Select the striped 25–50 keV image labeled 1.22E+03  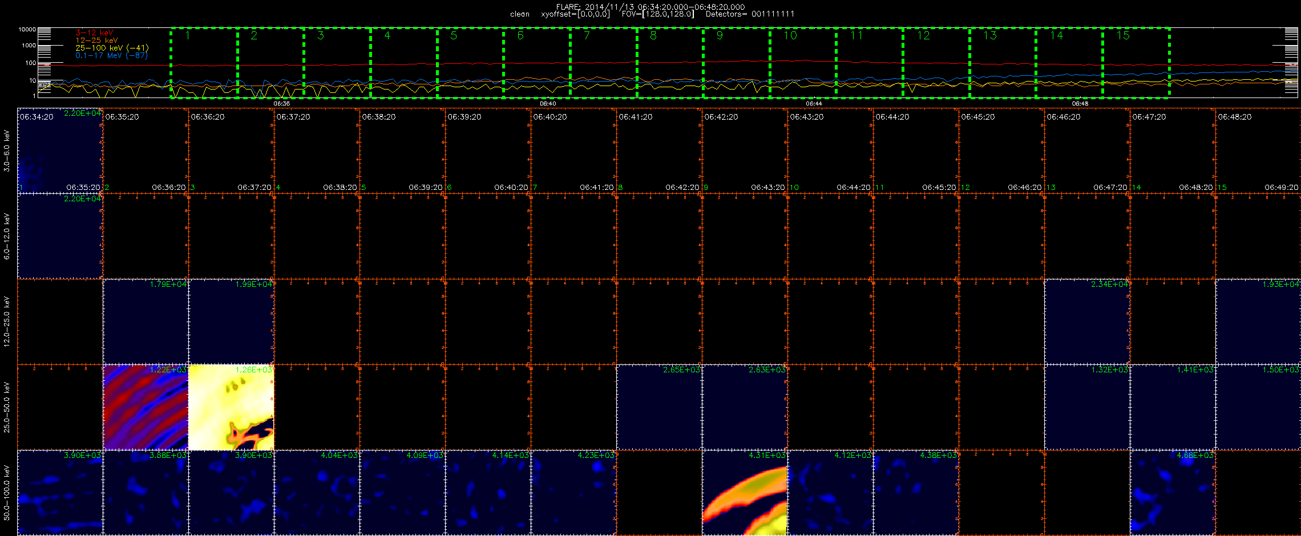[x=146, y=407]
